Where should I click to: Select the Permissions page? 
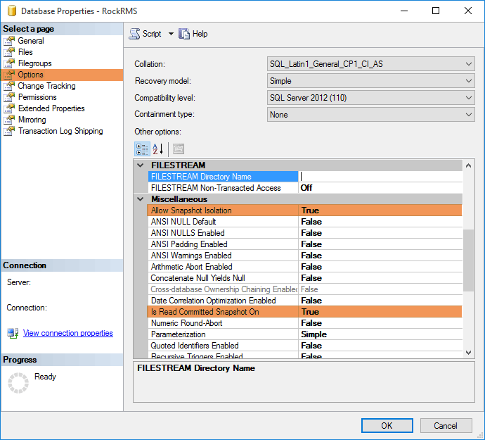pos(37,97)
